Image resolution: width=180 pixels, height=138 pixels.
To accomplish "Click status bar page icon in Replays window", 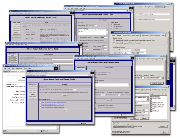I will click(x=27, y=123).
